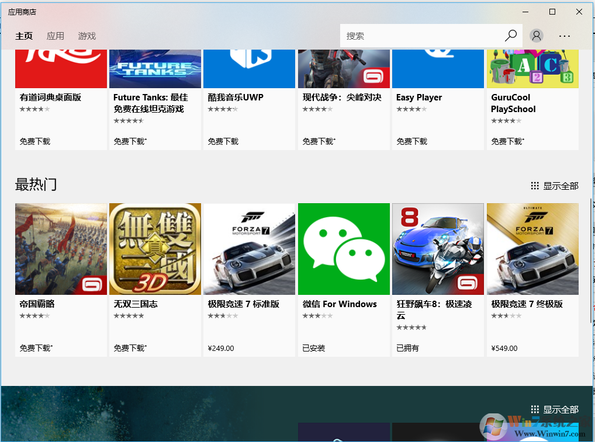Click the title 极限竞速 7 终极版
595x442 pixels.
527,304
